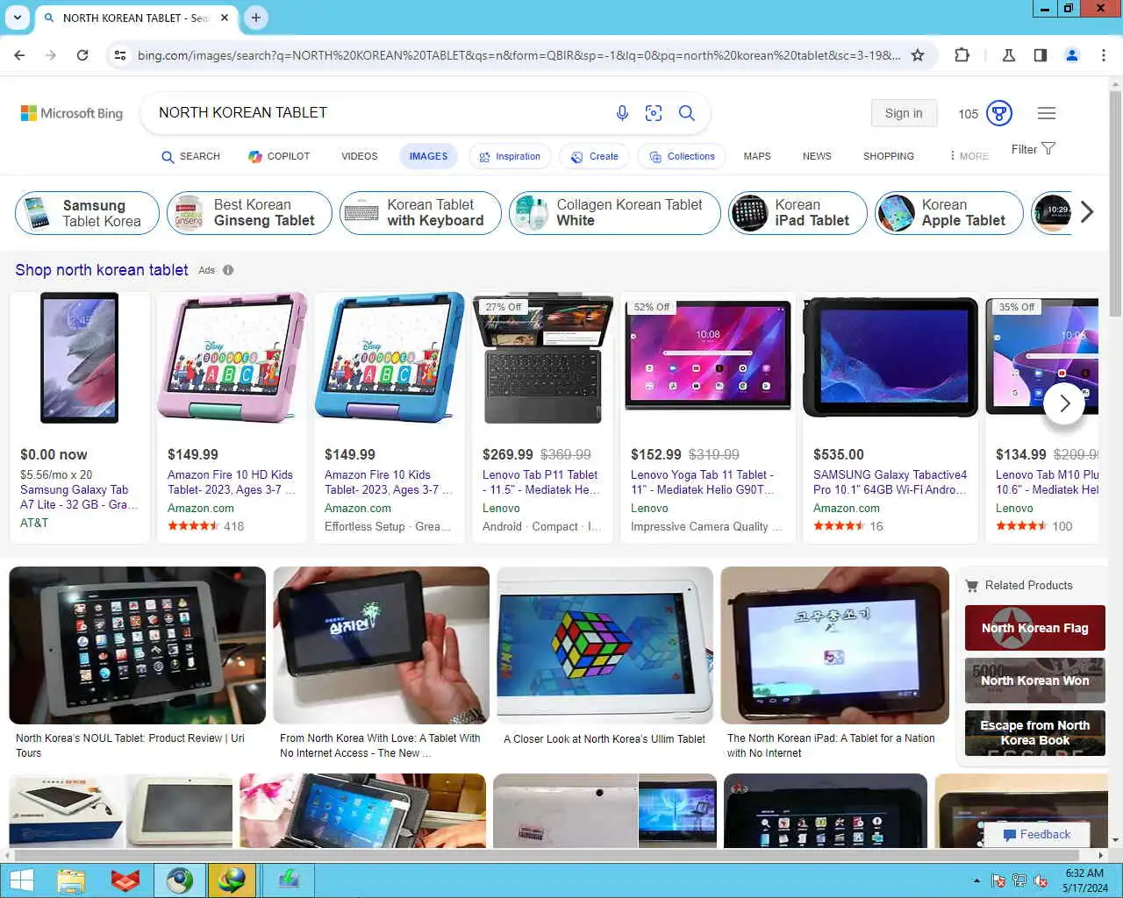Screen dimensions: 1123x898
Task: Open NOUL Tablet Product Review image
Action: pos(137,645)
